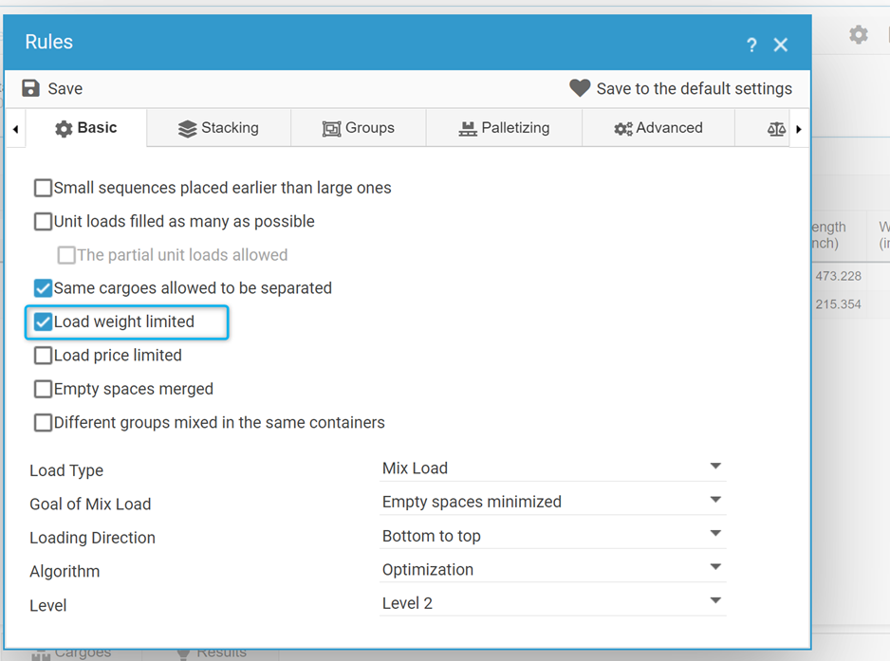
Task: Close the Rules dialog with the X
Action: pos(781,45)
